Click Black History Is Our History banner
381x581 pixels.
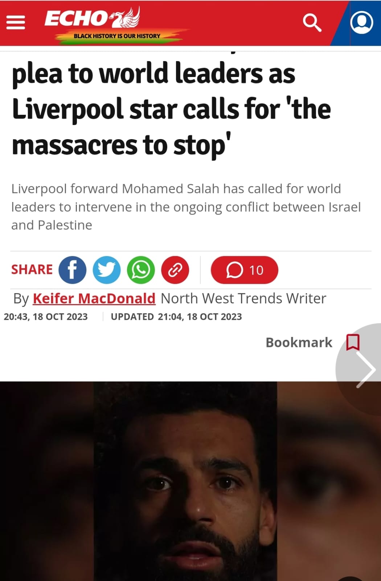click(117, 36)
